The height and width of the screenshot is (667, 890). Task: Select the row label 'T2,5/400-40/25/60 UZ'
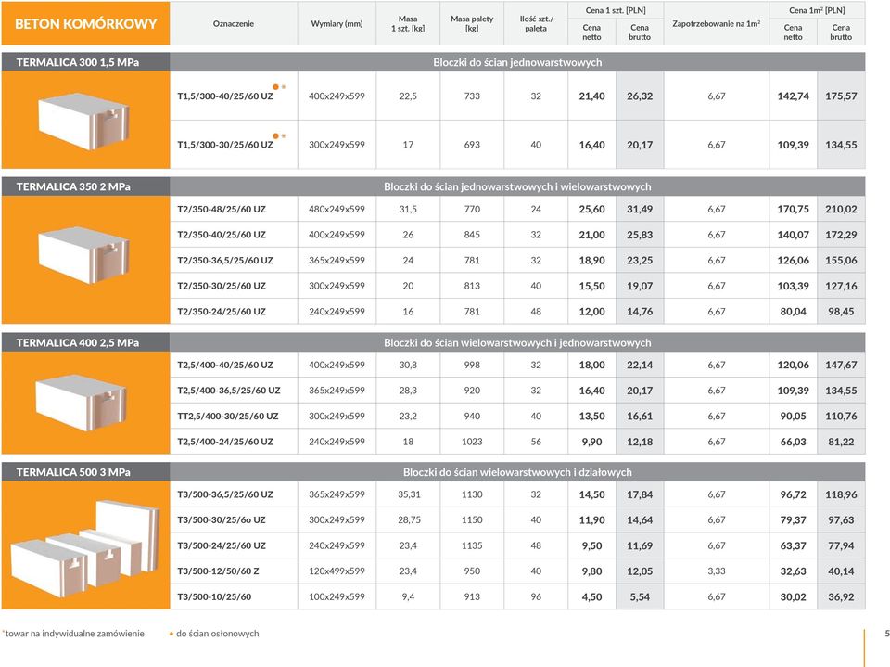(225, 365)
